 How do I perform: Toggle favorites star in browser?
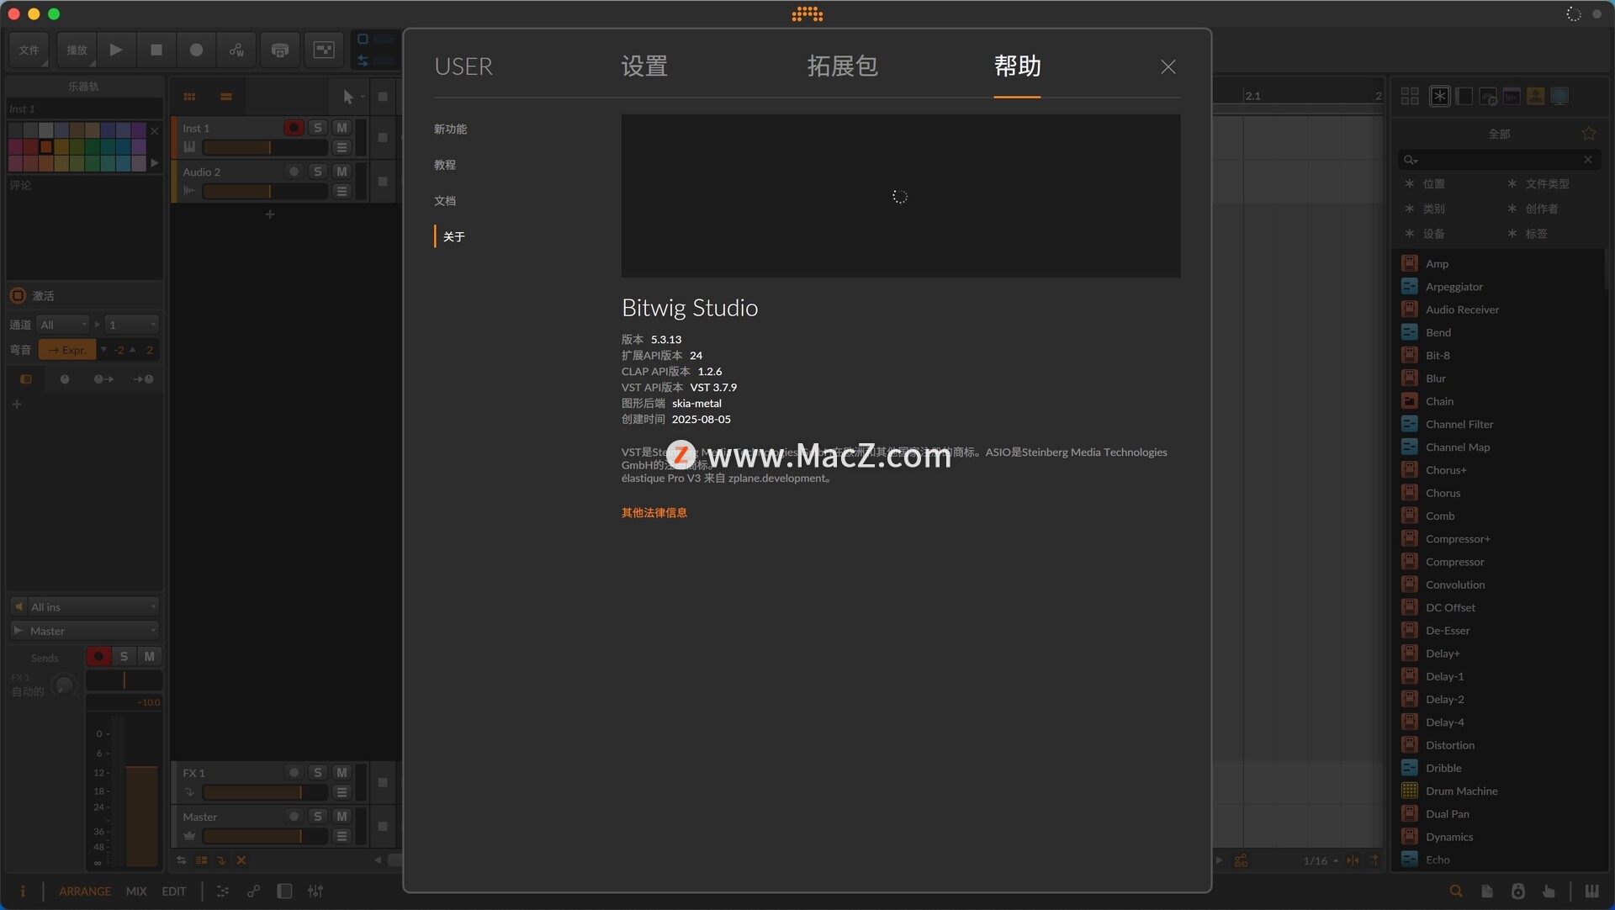[1588, 134]
